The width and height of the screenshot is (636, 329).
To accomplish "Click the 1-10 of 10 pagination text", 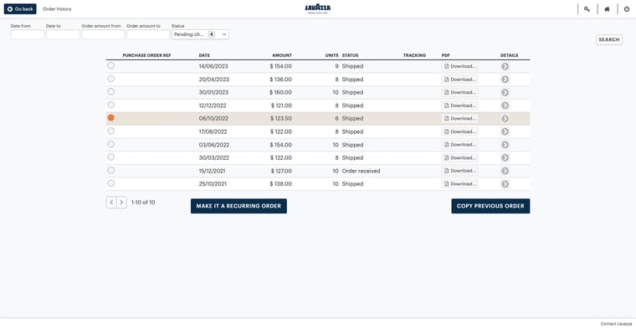I will pyautogui.click(x=143, y=202).
